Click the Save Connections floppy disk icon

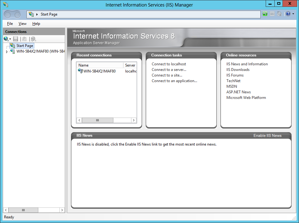pos(16,39)
